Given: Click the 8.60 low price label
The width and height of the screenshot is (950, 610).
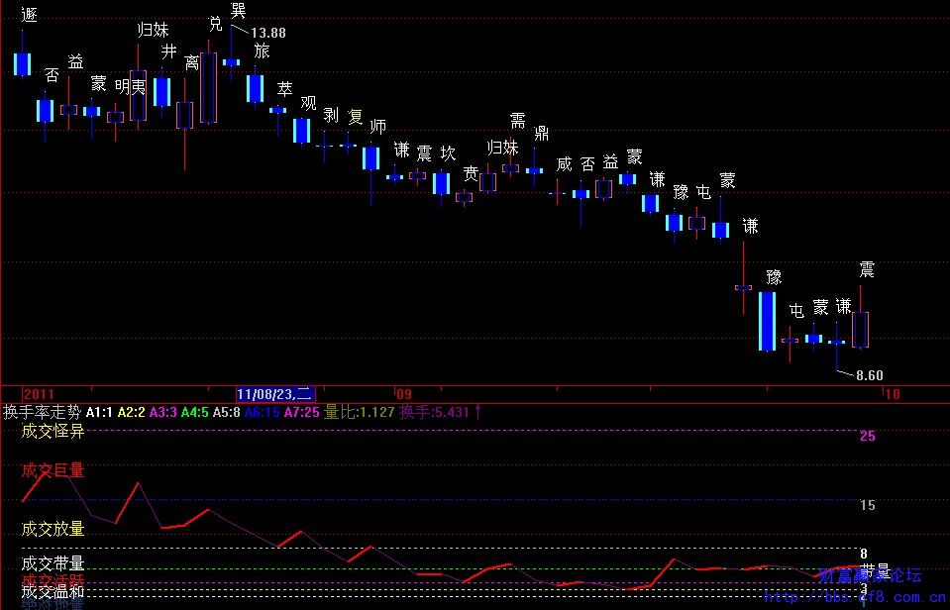Looking at the screenshot, I should click(x=869, y=376).
